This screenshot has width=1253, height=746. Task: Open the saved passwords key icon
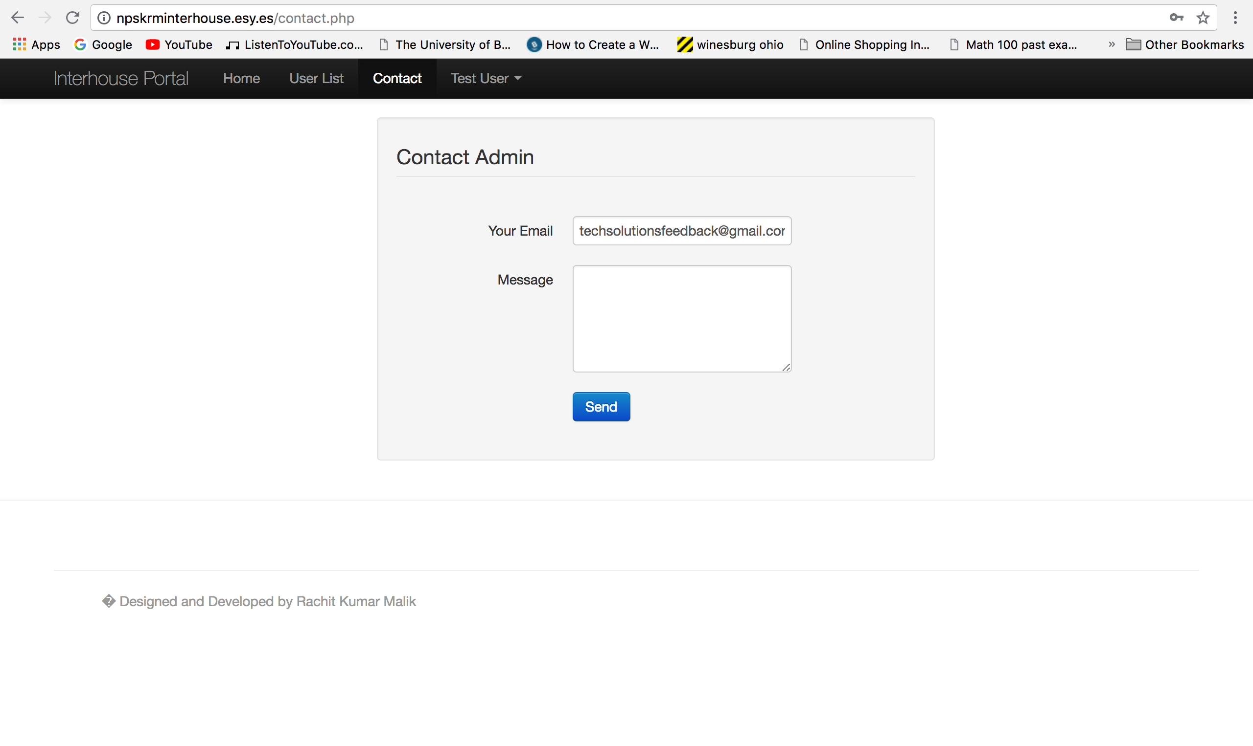click(1176, 18)
